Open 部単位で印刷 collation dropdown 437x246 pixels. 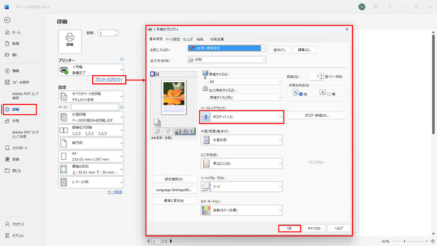[x=91, y=130]
